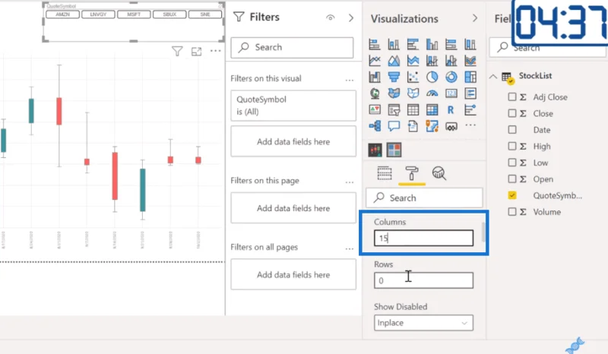
Task: Select the AMZN slicer button
Action: click(62, 14)
